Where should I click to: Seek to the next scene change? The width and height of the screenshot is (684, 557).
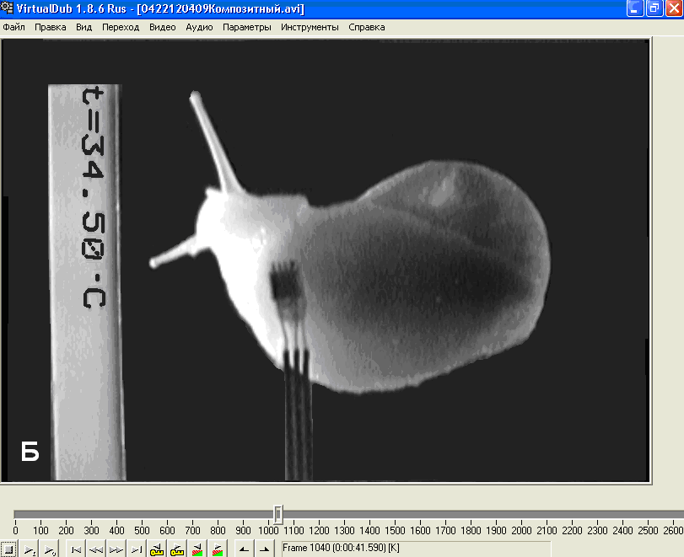pyautogui.click(x=218, y=549)
